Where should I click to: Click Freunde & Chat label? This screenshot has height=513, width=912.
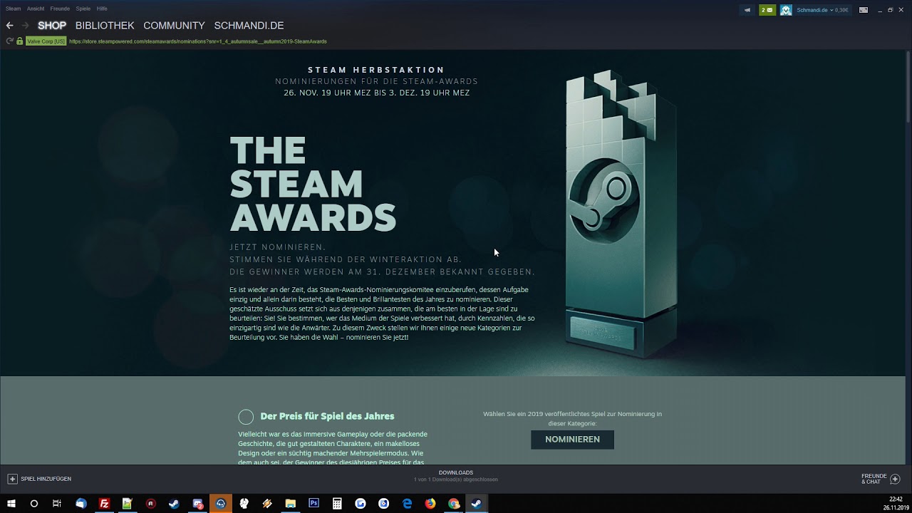click(x=874, y=479)
